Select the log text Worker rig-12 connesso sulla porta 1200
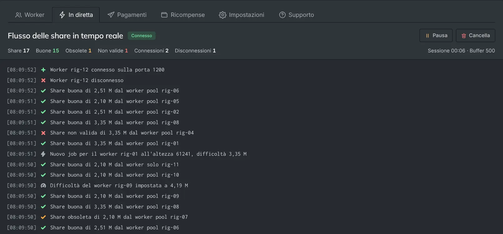The image size is (503, 234). point(107,70)
